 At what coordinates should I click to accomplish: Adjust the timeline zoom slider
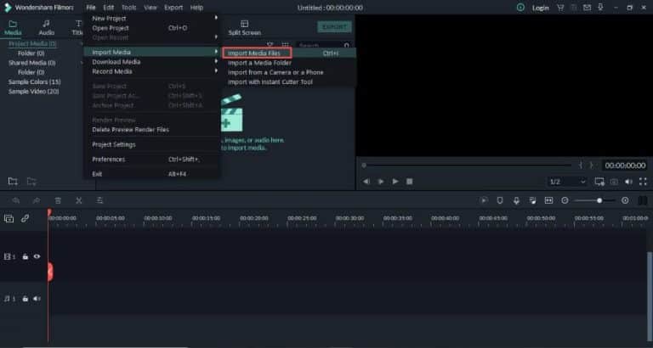pos(599,200)
